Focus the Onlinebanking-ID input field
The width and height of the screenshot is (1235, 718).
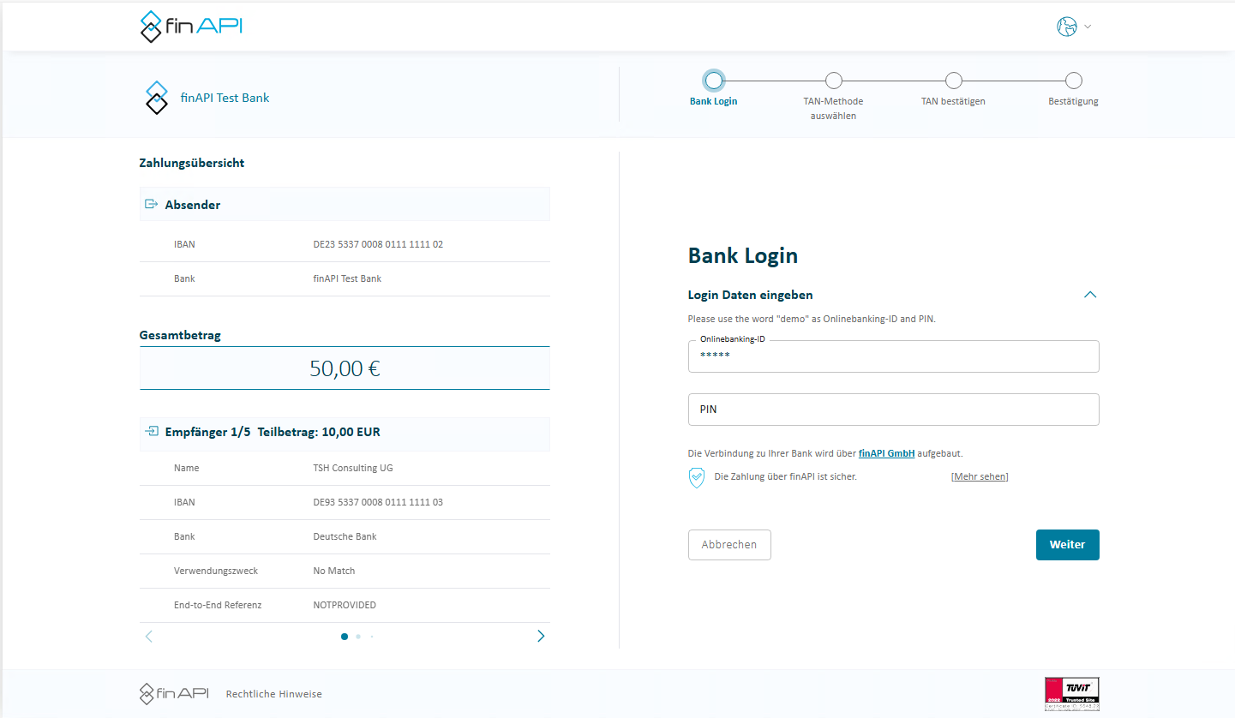pos(893,356)
